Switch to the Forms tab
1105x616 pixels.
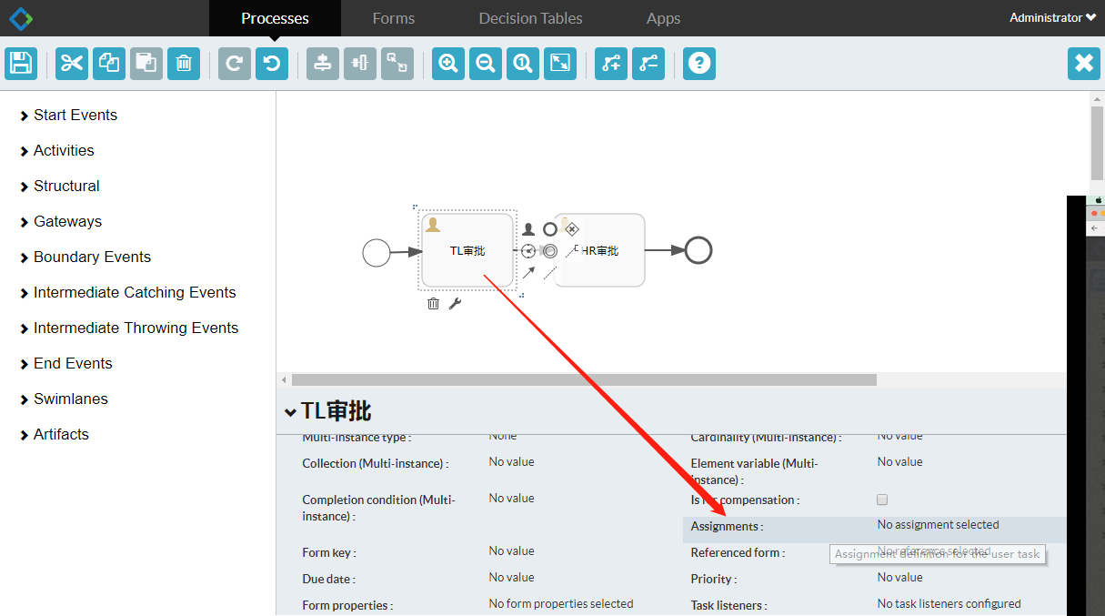[393, 18]
